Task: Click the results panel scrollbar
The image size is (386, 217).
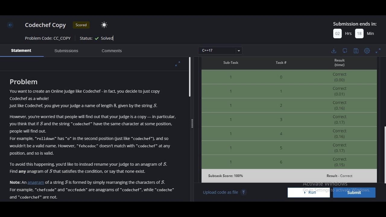Action: [x=385, y=154]
